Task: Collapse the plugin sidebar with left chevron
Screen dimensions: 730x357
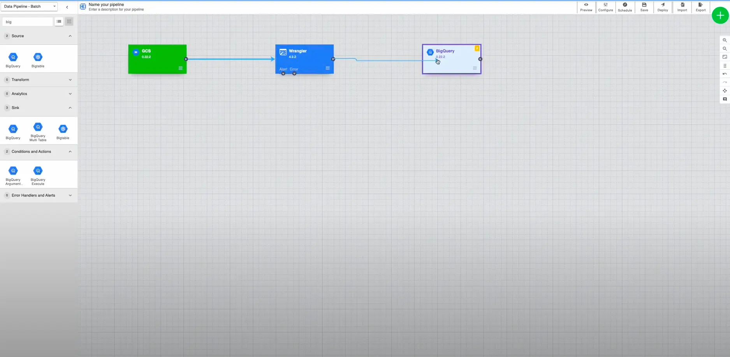Action: [x=67, y=7]
